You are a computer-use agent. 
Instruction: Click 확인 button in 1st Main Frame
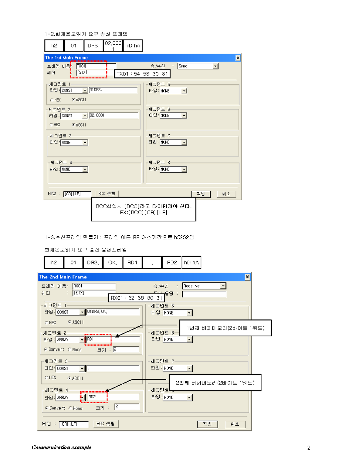(x=201, y=194)
